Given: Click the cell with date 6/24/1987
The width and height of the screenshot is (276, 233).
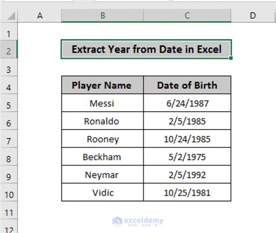Looking at the screenshot, I should (x=187, y=103).
